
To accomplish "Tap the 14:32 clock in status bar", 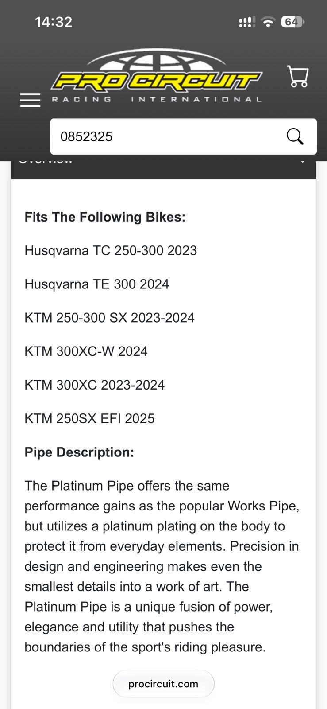I will point(54,22).
